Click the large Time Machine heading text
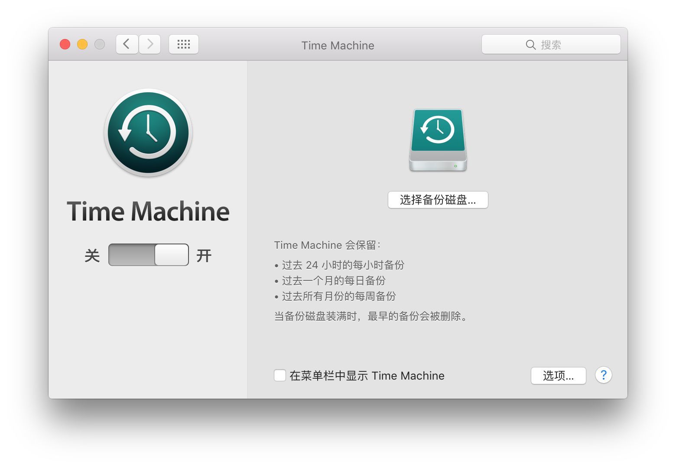The width and height of the screenshot is (676, 468). pyautogui.click(x=148, y=211)
